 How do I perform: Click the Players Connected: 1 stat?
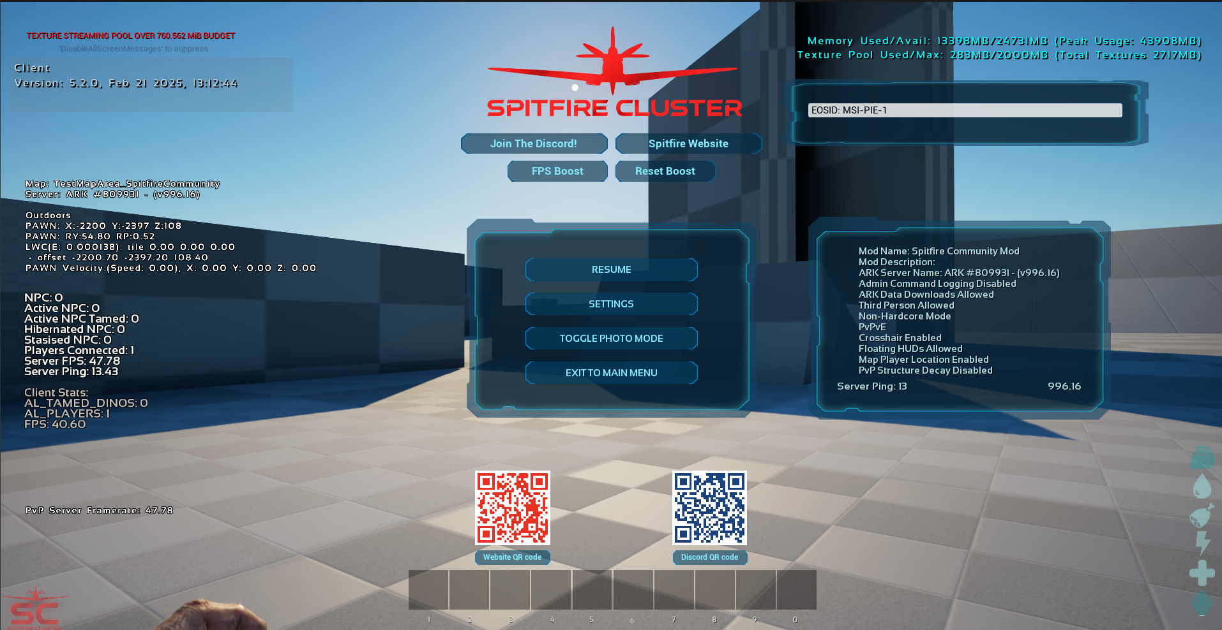tap(79, 350)
